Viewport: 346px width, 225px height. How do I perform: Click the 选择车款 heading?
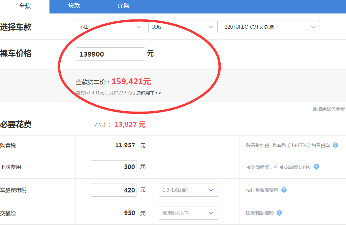[x=16, y=27]
